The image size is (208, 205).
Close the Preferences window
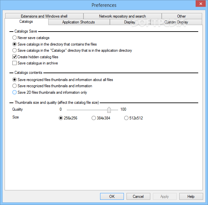coord(201,4)
